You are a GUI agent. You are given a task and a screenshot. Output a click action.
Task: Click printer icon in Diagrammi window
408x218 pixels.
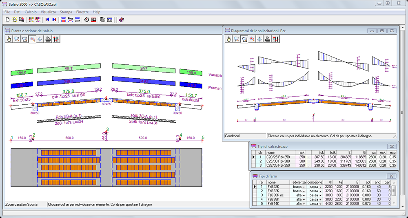point(268,39)
